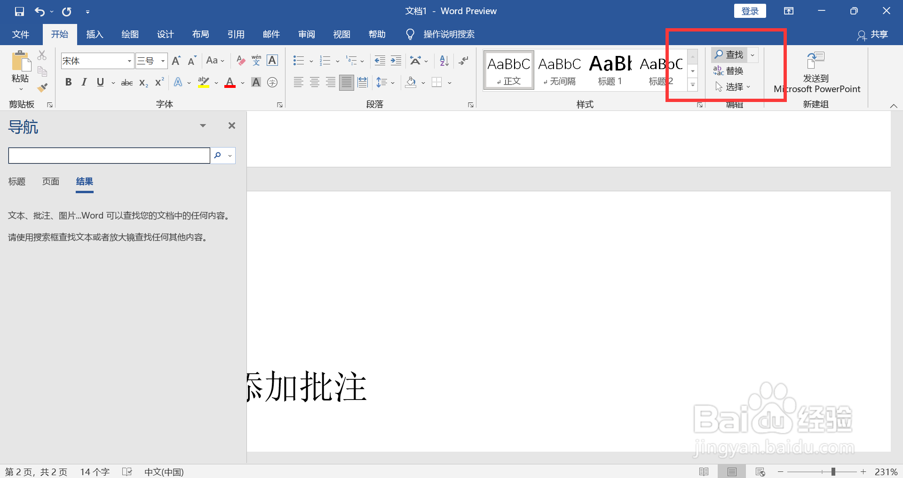Save the document with floppy icon
This screenshot has height=478, width=903.
(19, 11)
